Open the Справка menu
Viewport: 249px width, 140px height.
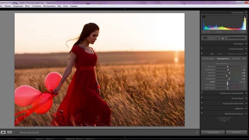point(74,6)
